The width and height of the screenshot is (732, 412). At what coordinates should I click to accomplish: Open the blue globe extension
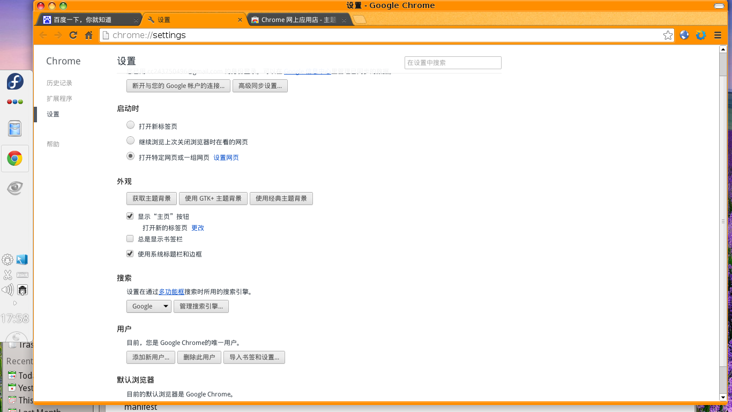click(684, 35)
